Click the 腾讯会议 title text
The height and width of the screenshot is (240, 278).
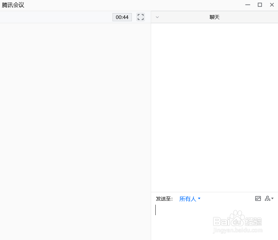12,5
